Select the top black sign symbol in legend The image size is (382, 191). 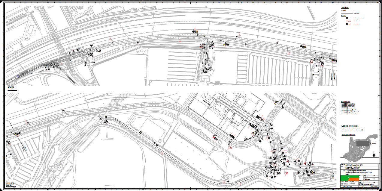(347, 18)
